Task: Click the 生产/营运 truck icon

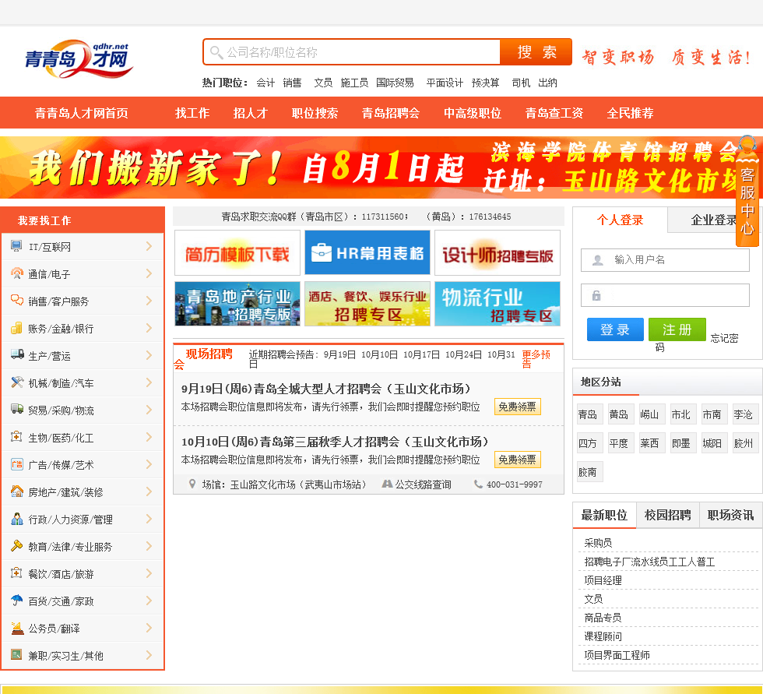Action: (x=17, y=354)
